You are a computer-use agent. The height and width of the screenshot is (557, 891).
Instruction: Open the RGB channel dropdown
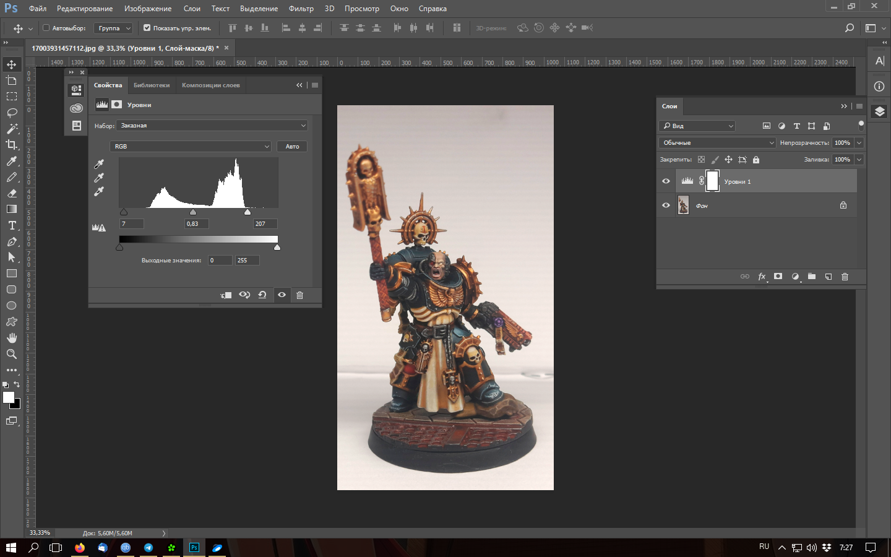[x=191, y=147]
